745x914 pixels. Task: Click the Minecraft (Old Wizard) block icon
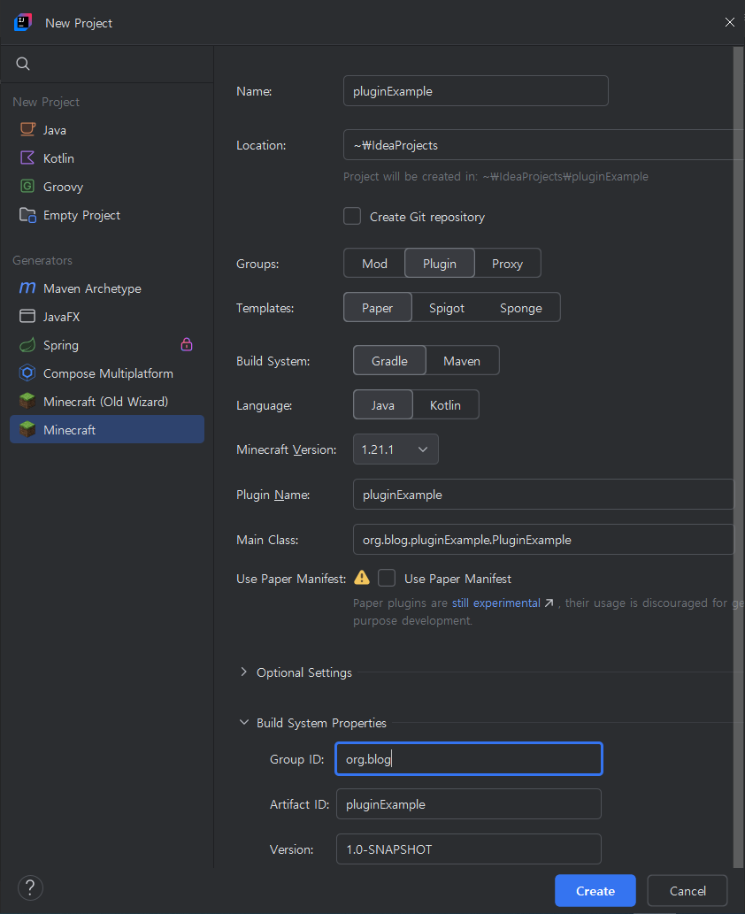pos(27,401)
